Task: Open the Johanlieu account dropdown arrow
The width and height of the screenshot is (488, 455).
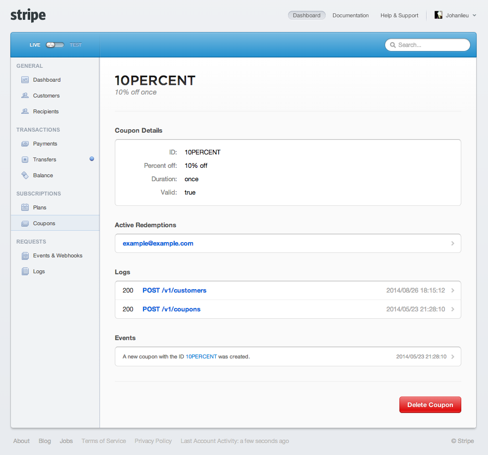Action: point(474,15)
